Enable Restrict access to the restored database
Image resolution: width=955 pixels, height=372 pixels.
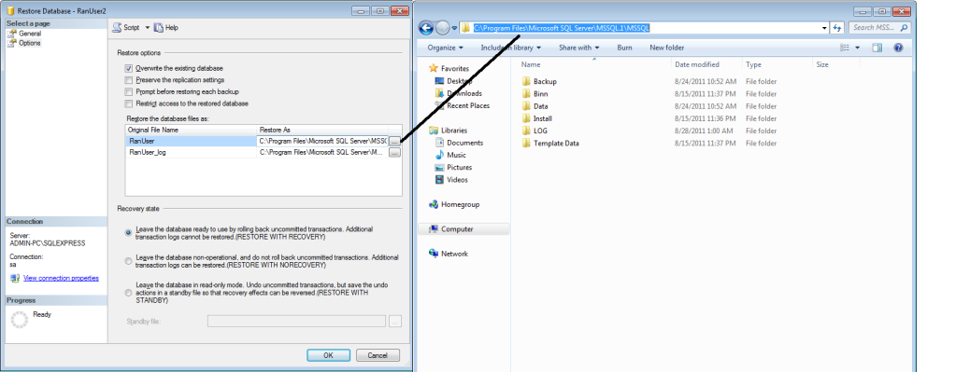(x=128, y=103)
